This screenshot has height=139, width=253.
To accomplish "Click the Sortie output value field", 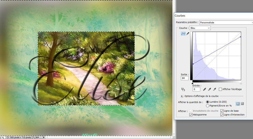I will click(185, 78).
